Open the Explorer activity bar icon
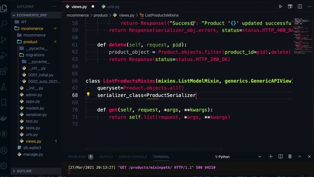Image resolution: width=314 pixels, height=177 pixels. (3, 8)
